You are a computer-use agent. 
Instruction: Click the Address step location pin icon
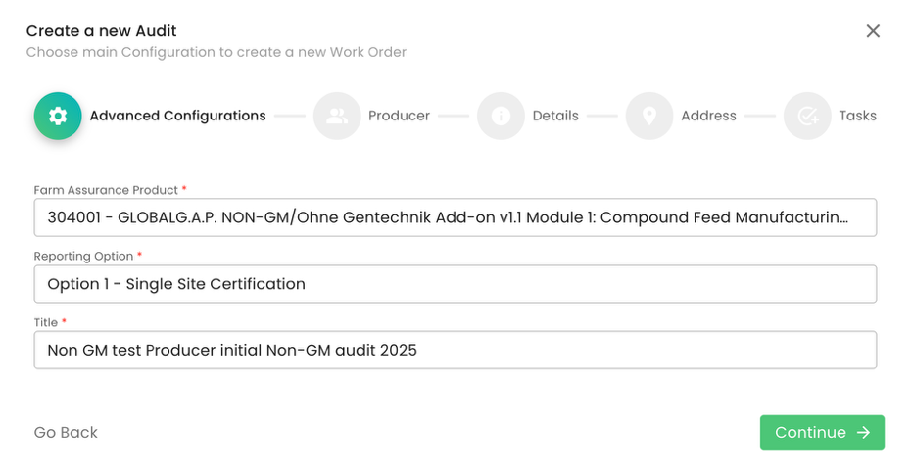(x=649, y=116)
